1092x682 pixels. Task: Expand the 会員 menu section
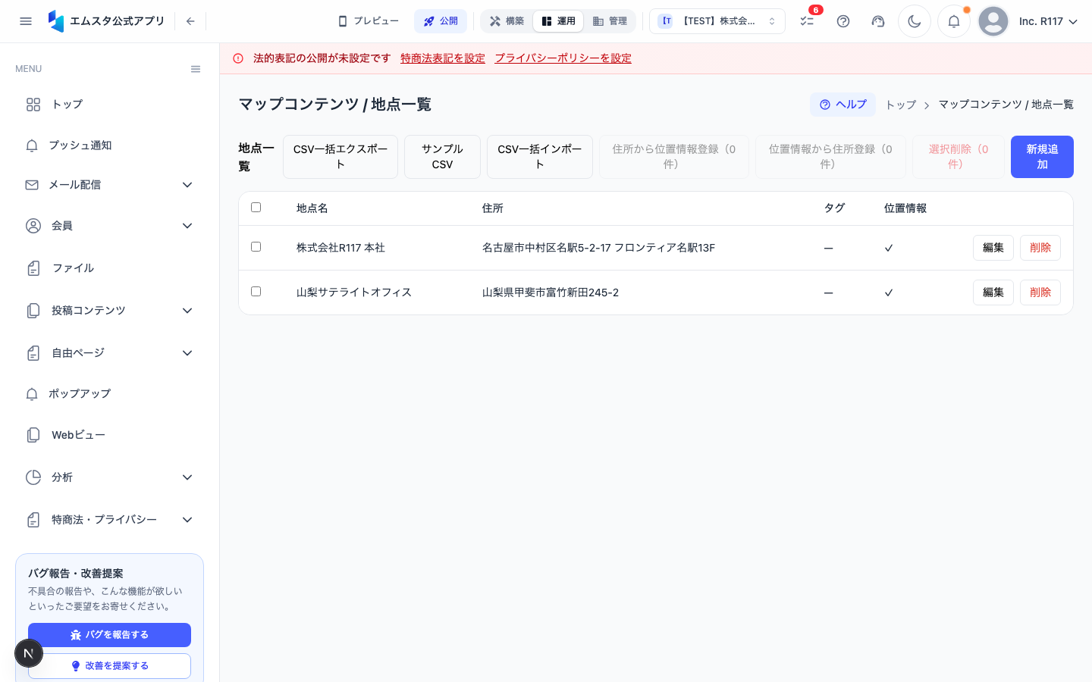pyautogui.click(x=109, y=226)
